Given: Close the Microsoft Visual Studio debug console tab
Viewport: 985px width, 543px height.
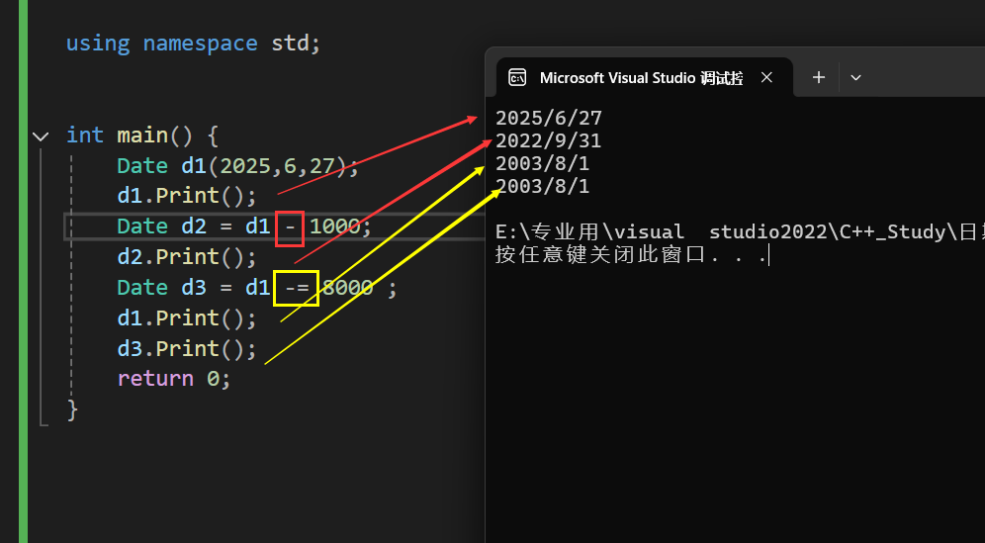Looking at the screenshot, I should point(766,77).
